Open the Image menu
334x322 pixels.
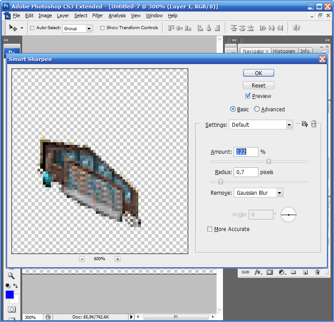tap(45, 15)
